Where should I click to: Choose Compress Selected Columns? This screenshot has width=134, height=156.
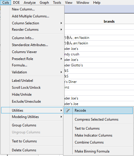[x=96, y=119]
